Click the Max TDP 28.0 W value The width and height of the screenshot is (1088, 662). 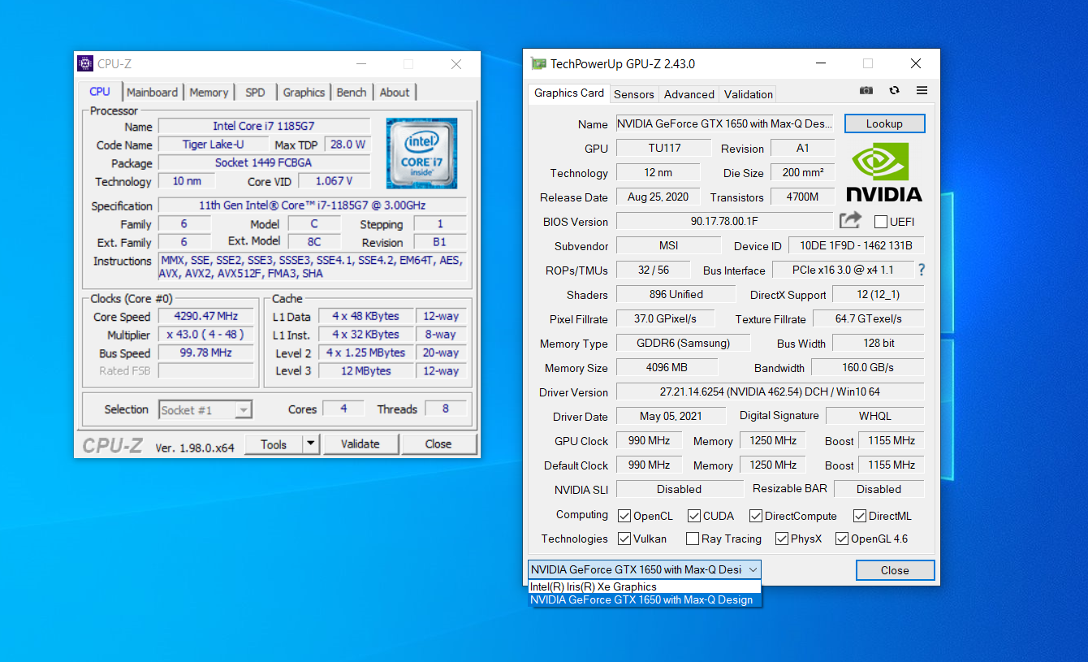pos(348,145)
